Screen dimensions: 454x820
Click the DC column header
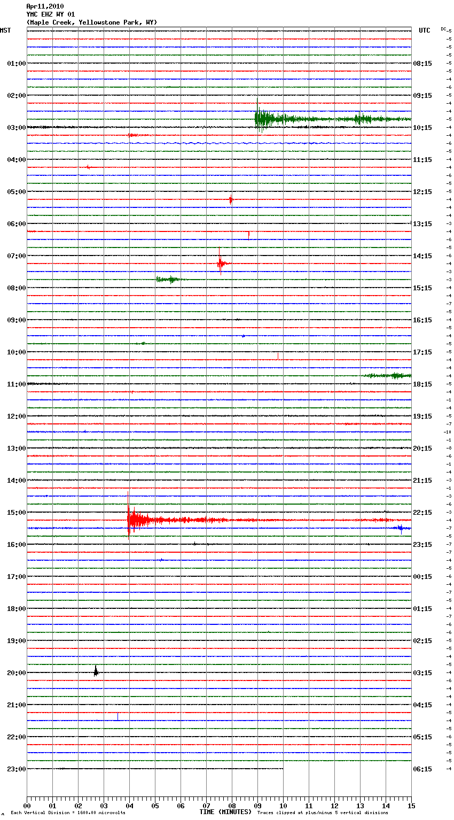point(443,29)
